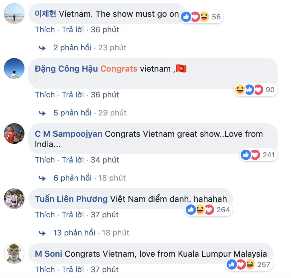Click the reply arrow icon beside 2 phản hồi
This screenshot has width=291, height=278.
pyautogui.click(x=42, y=48)
